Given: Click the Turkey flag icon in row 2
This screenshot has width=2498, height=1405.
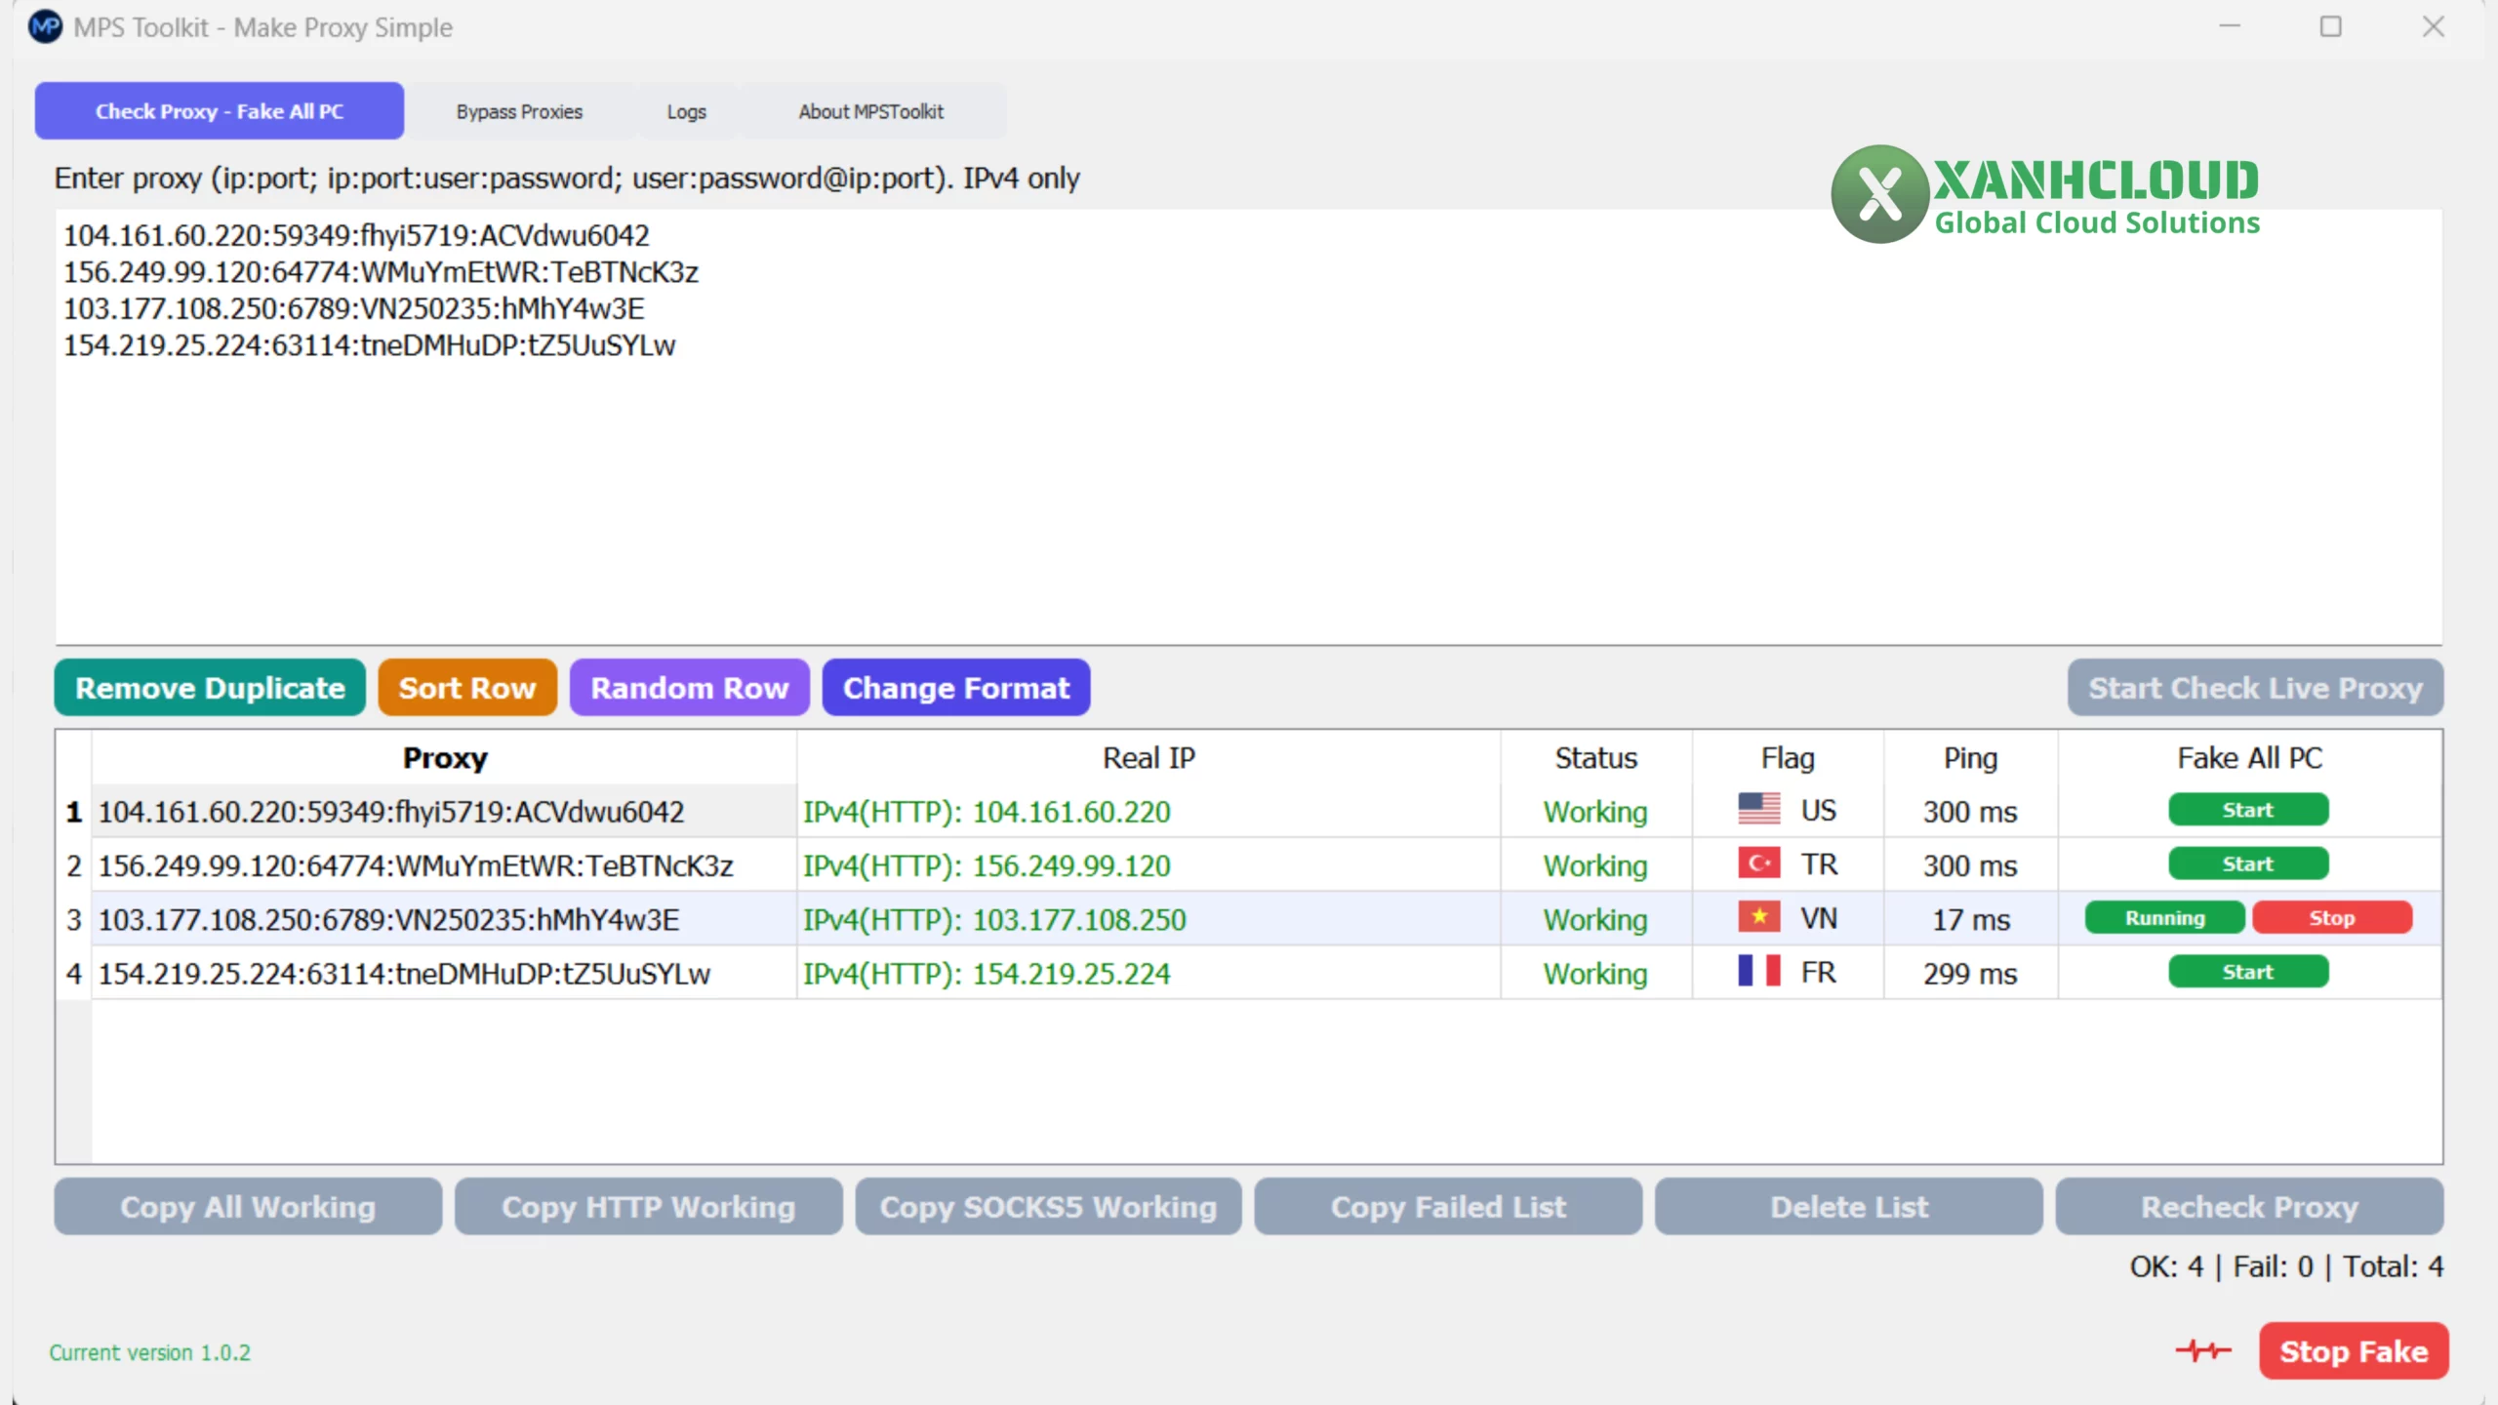Looking at the screenshot, I should [1758, 863].
